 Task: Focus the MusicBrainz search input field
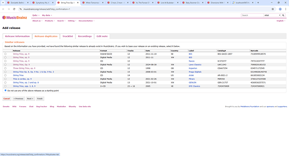pyautogui.click(x=252, y=15)
